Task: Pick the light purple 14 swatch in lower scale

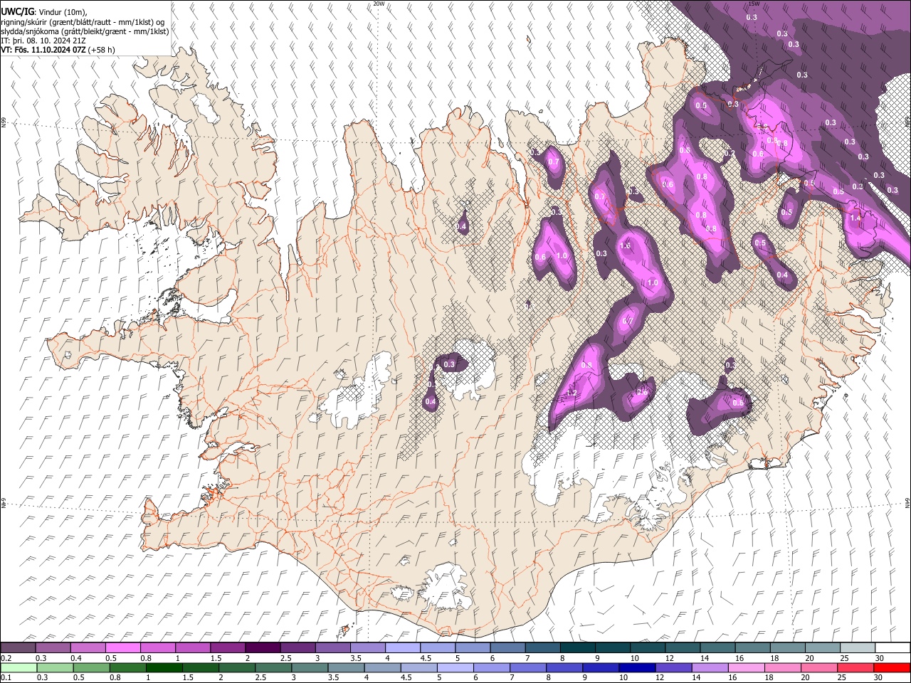Action: (x=710, y=667)
